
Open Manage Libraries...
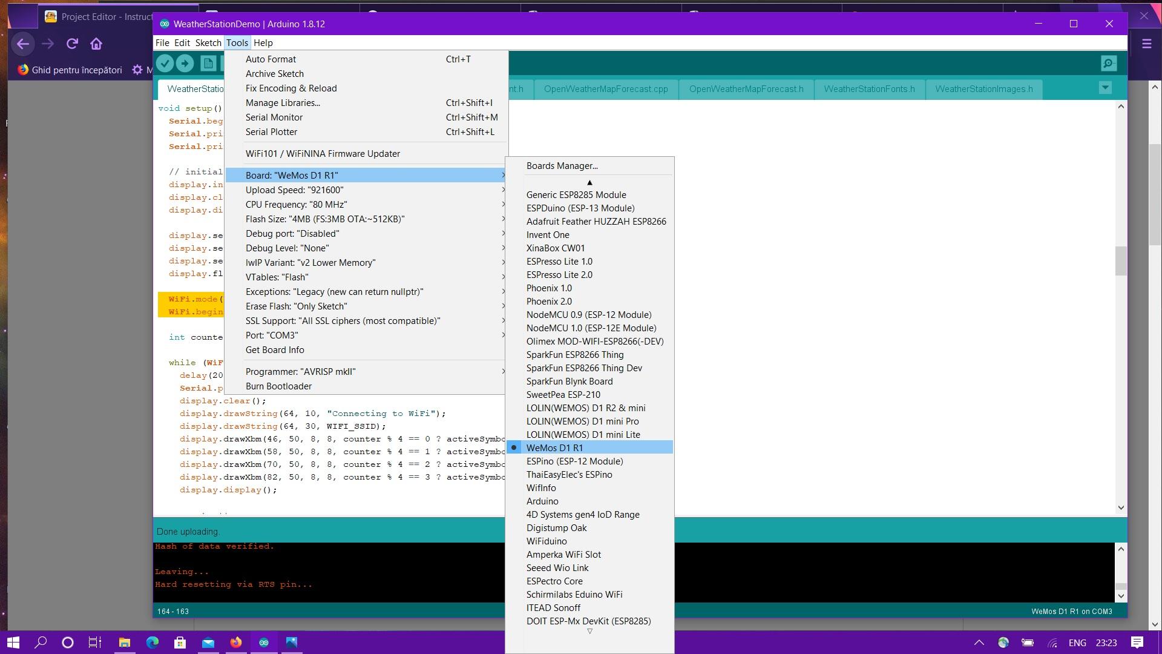(x=366, y=102)
